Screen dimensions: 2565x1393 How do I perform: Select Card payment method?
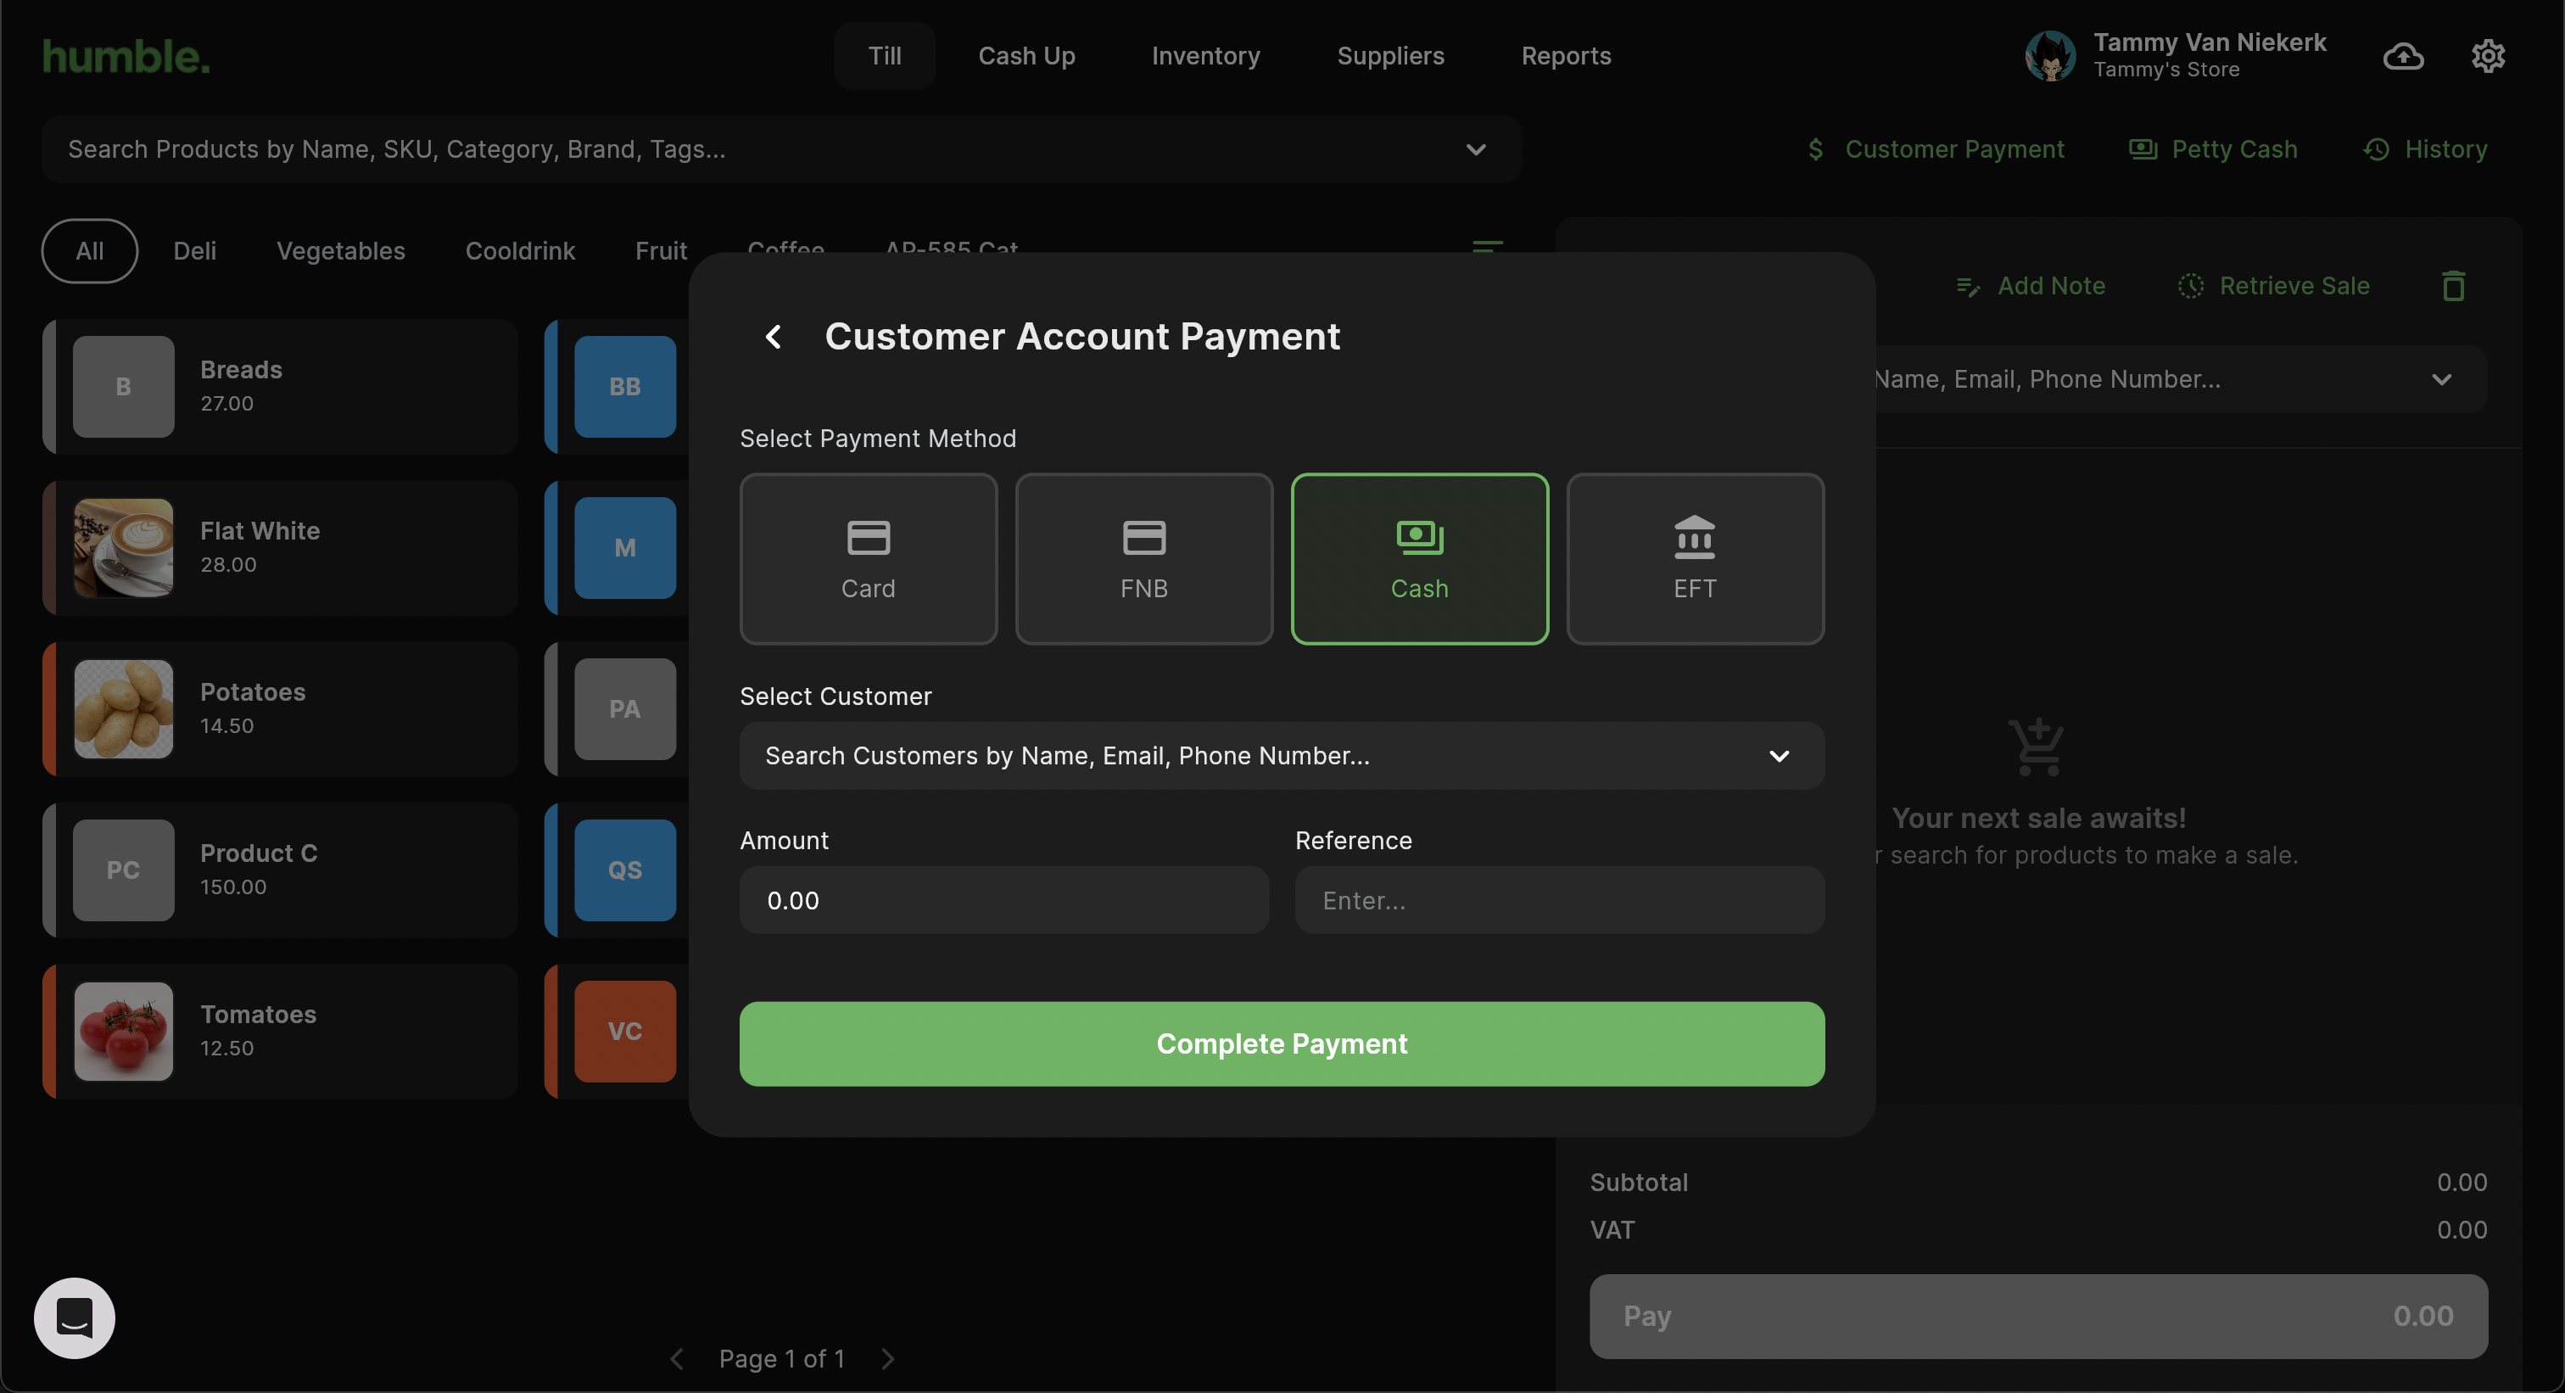pos(869,558)
